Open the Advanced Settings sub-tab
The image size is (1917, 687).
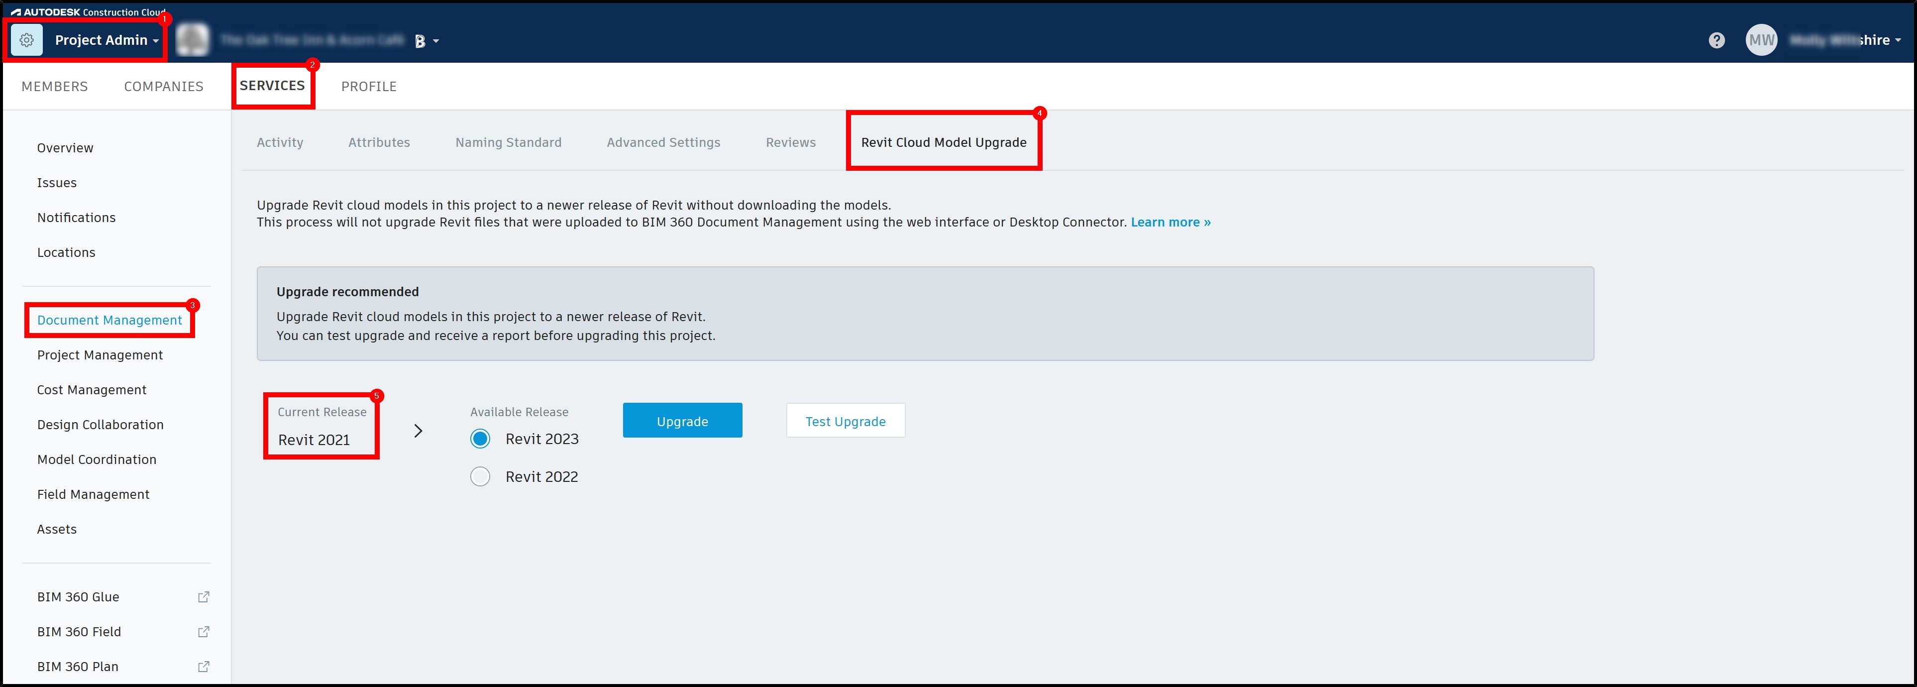[x=663, y=142]
